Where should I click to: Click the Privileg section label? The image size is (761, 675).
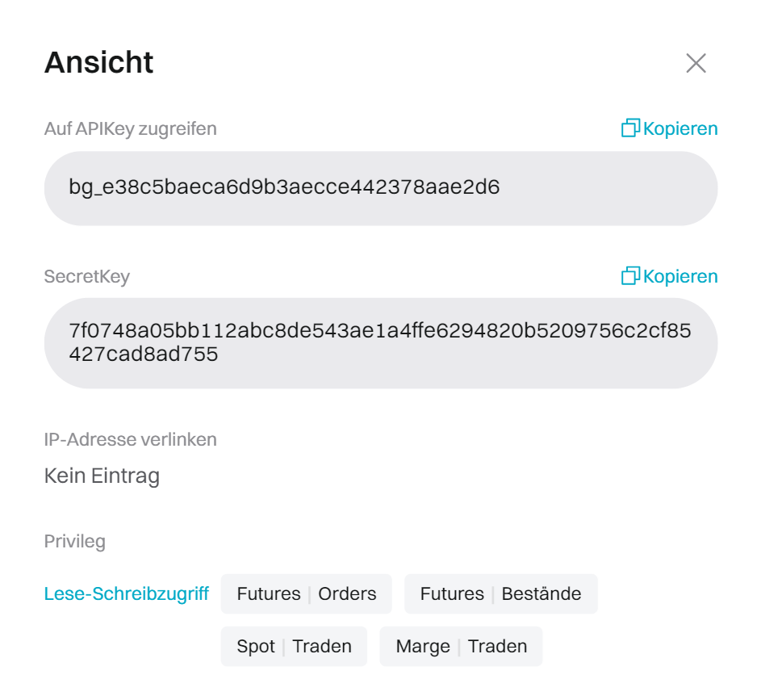pyautogui.click(x=74, y=541)
